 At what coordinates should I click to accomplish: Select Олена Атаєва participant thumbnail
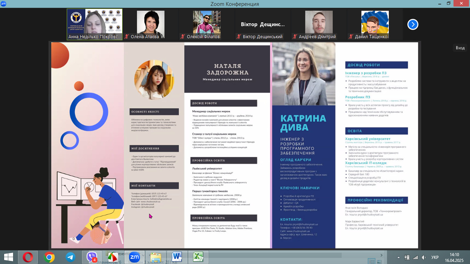(x=150, y=24)
